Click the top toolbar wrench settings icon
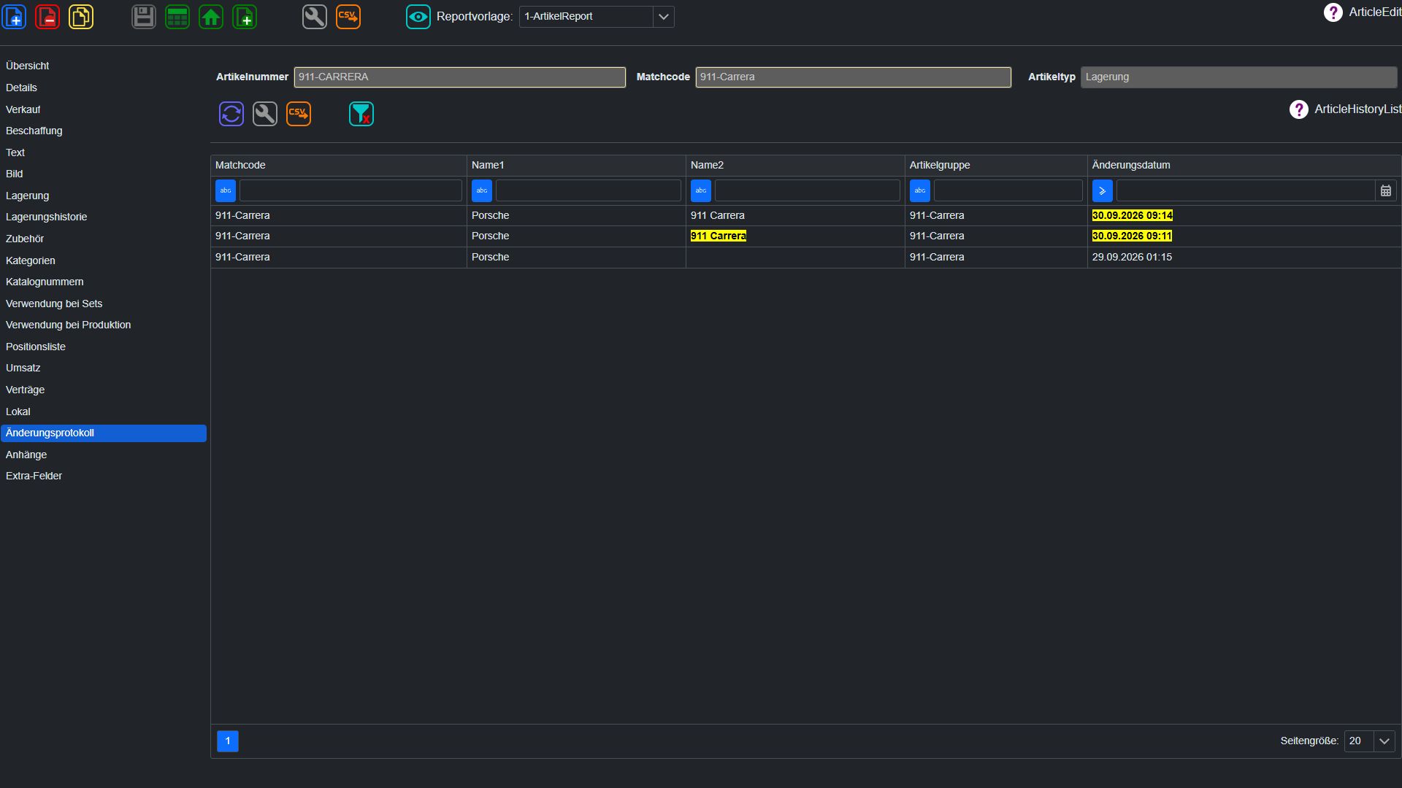 click(315, 17)
